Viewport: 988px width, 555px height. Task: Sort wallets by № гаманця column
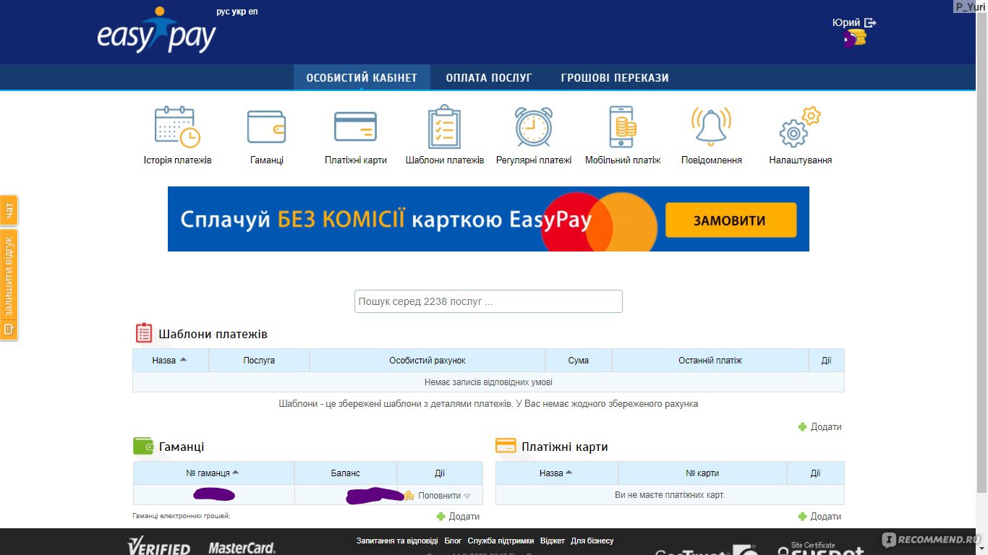pos(213,473)
